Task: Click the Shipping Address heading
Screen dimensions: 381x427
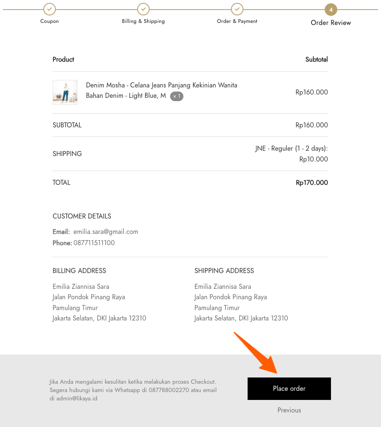Action: coord(224,271)
